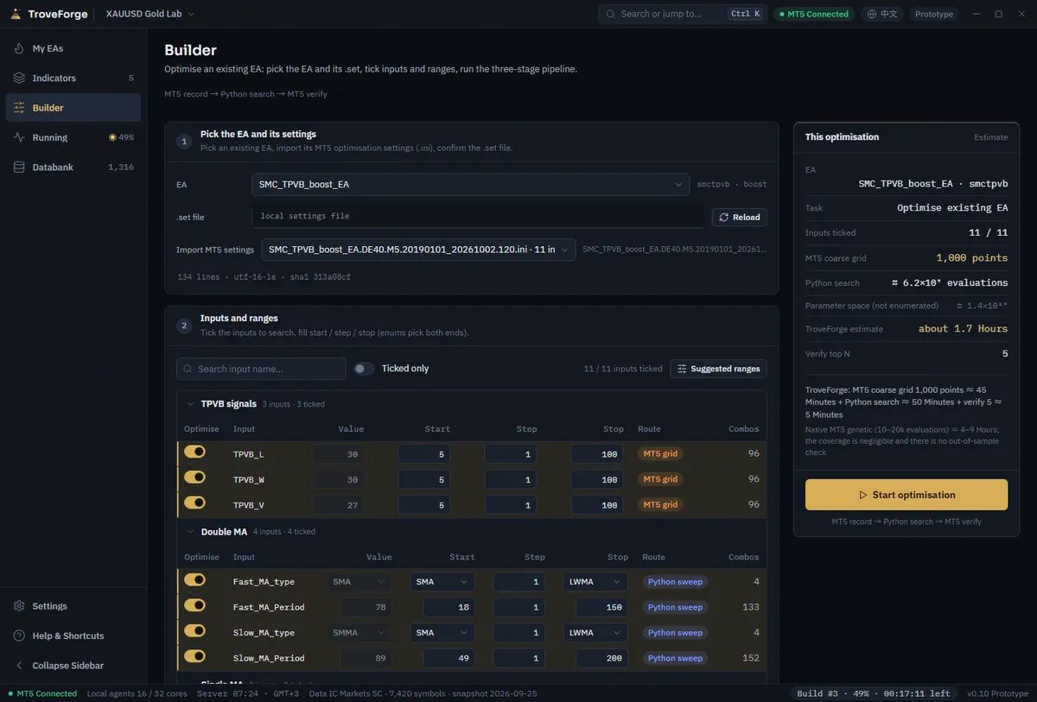Screen dimensions: 1037x702
Task: Go to My EAs in sidebar
Action: click(x=73, y=48)
